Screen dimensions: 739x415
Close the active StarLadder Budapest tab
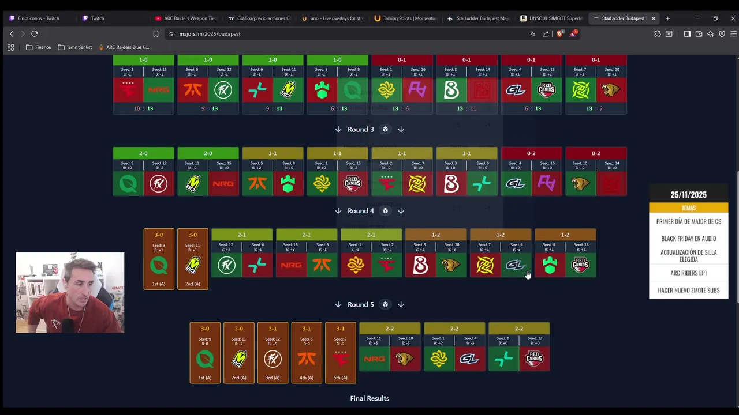(x=654, y=18)
